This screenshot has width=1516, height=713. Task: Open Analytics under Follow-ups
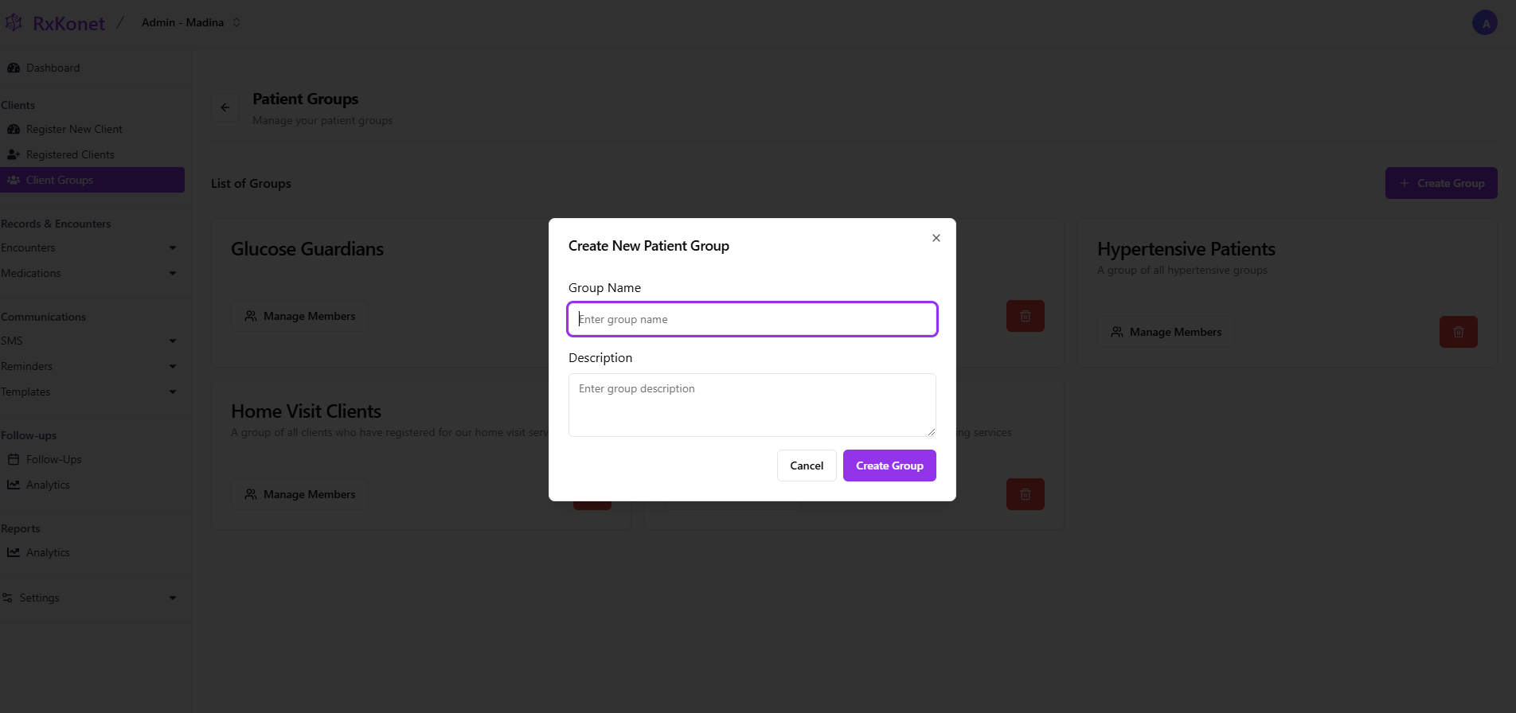[92, 485]
